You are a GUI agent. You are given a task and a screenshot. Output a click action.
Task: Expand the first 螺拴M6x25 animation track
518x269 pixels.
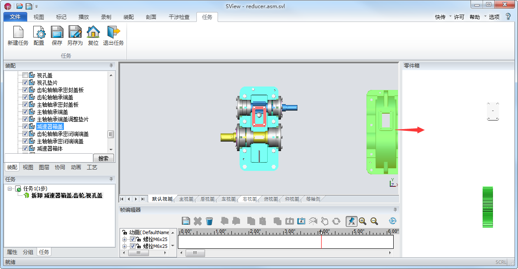tap(125, 239)
